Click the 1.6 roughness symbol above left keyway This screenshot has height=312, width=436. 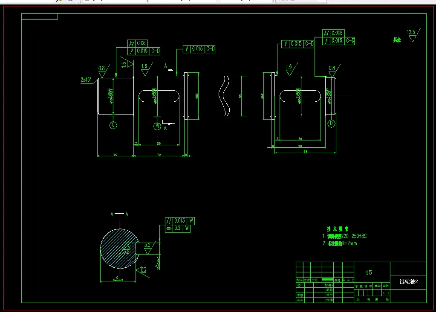pos(147,69)
